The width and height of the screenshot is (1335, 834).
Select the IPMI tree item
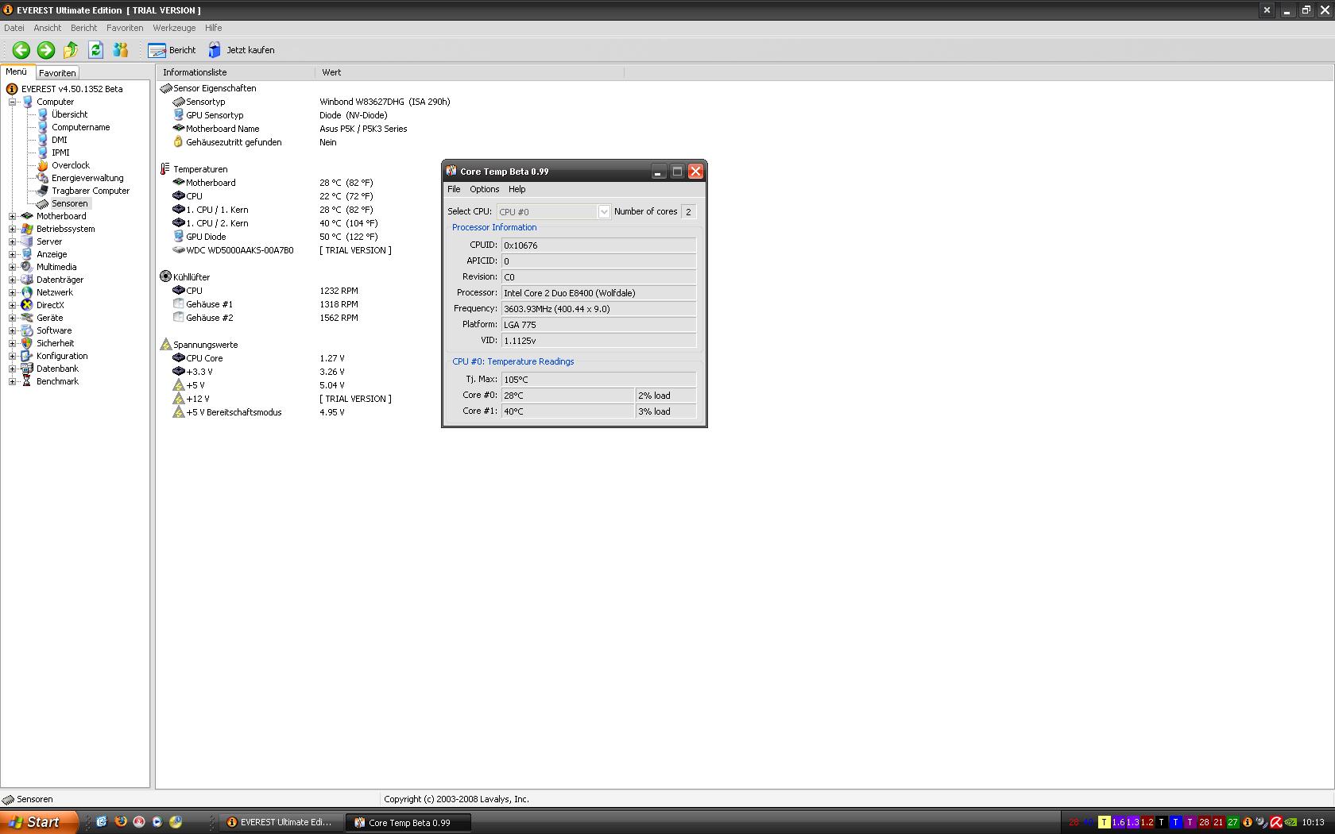pyautogui.click(x=60, y=153)
